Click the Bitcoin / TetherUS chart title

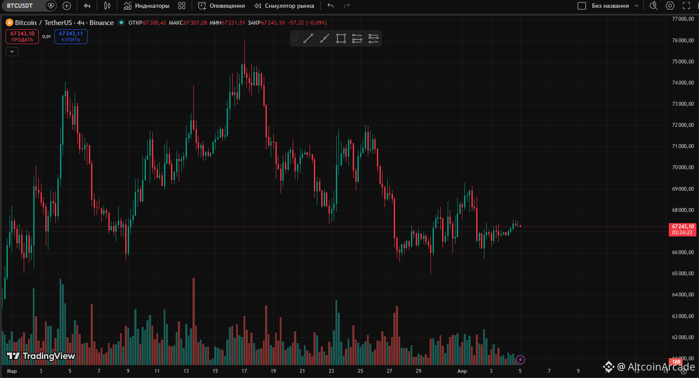point(64,22)
